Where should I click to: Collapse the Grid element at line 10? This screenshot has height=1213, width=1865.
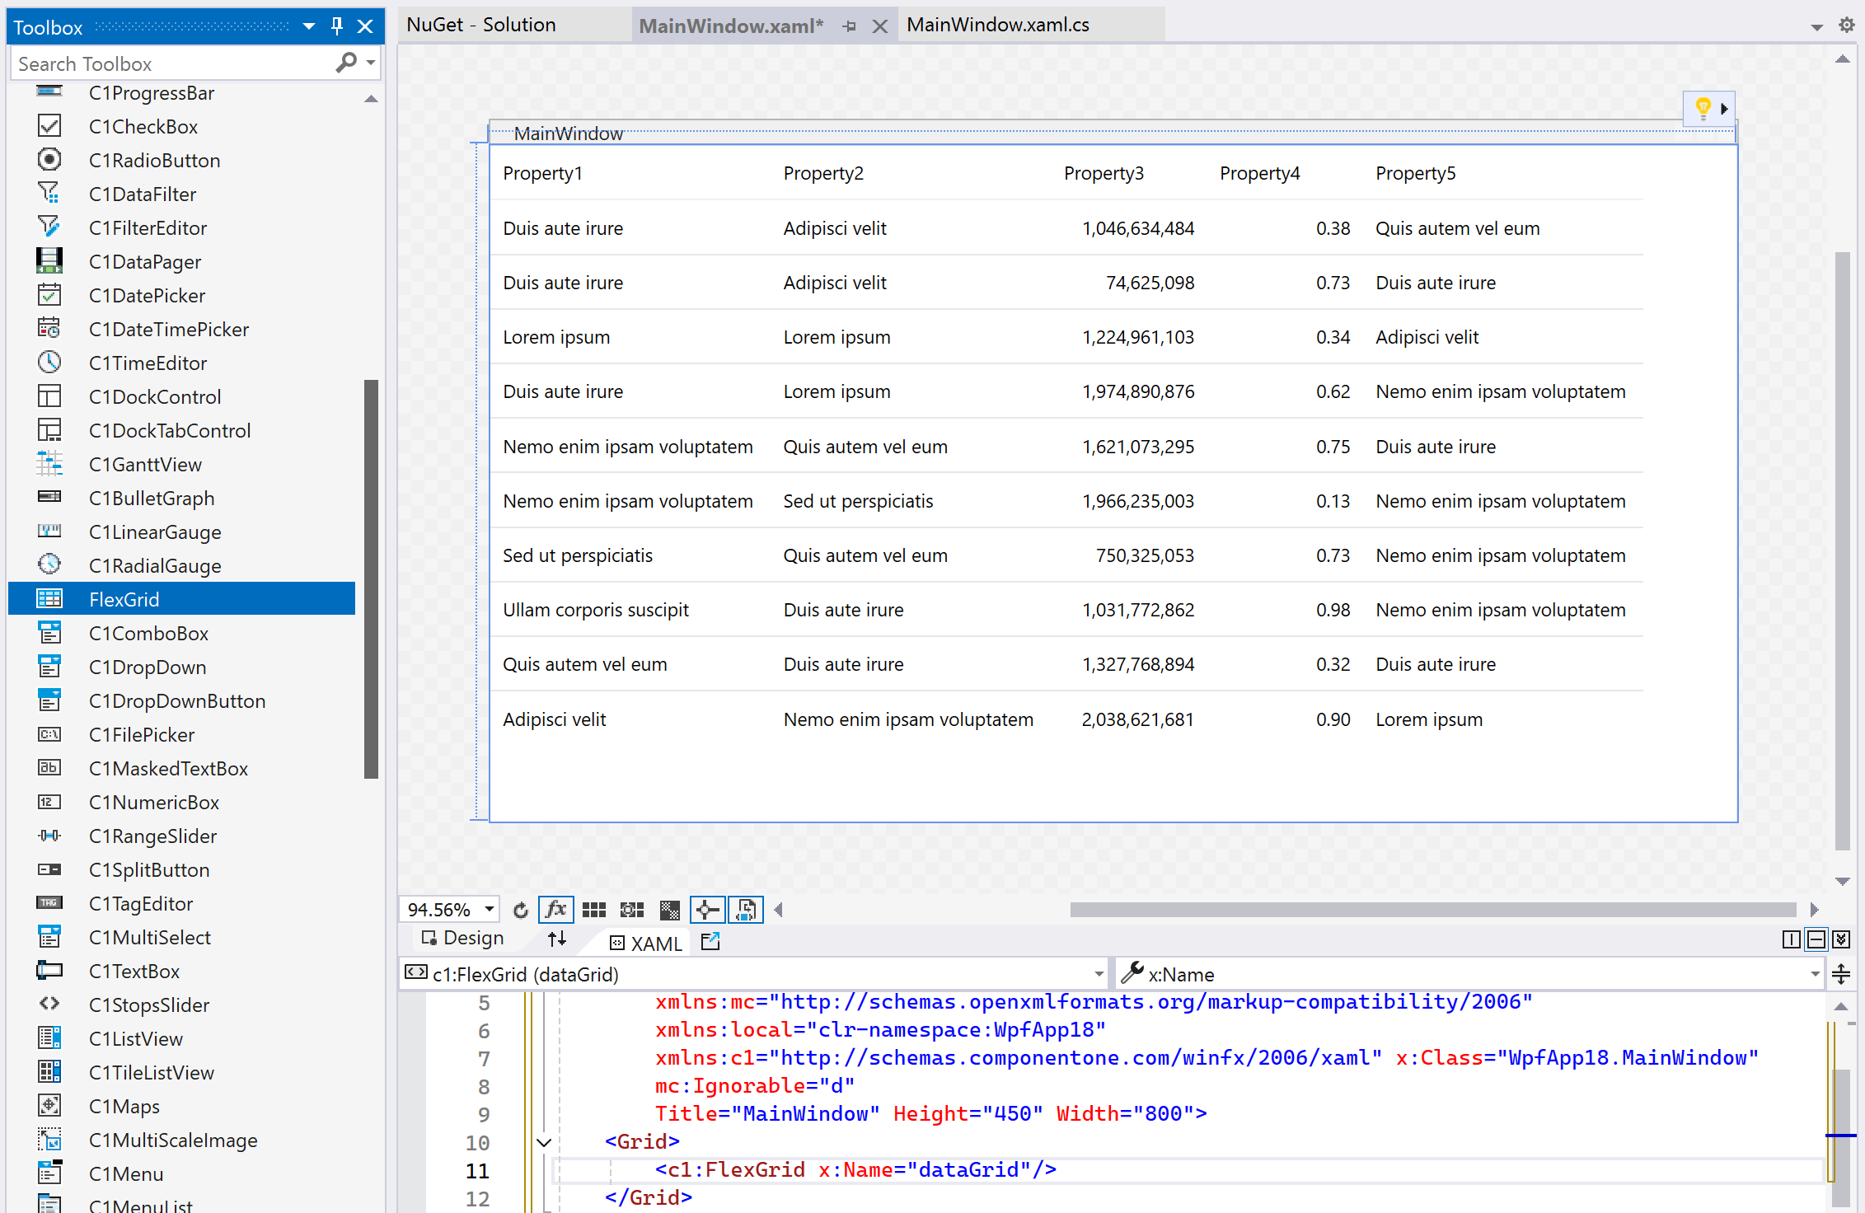click(543, 1143)
